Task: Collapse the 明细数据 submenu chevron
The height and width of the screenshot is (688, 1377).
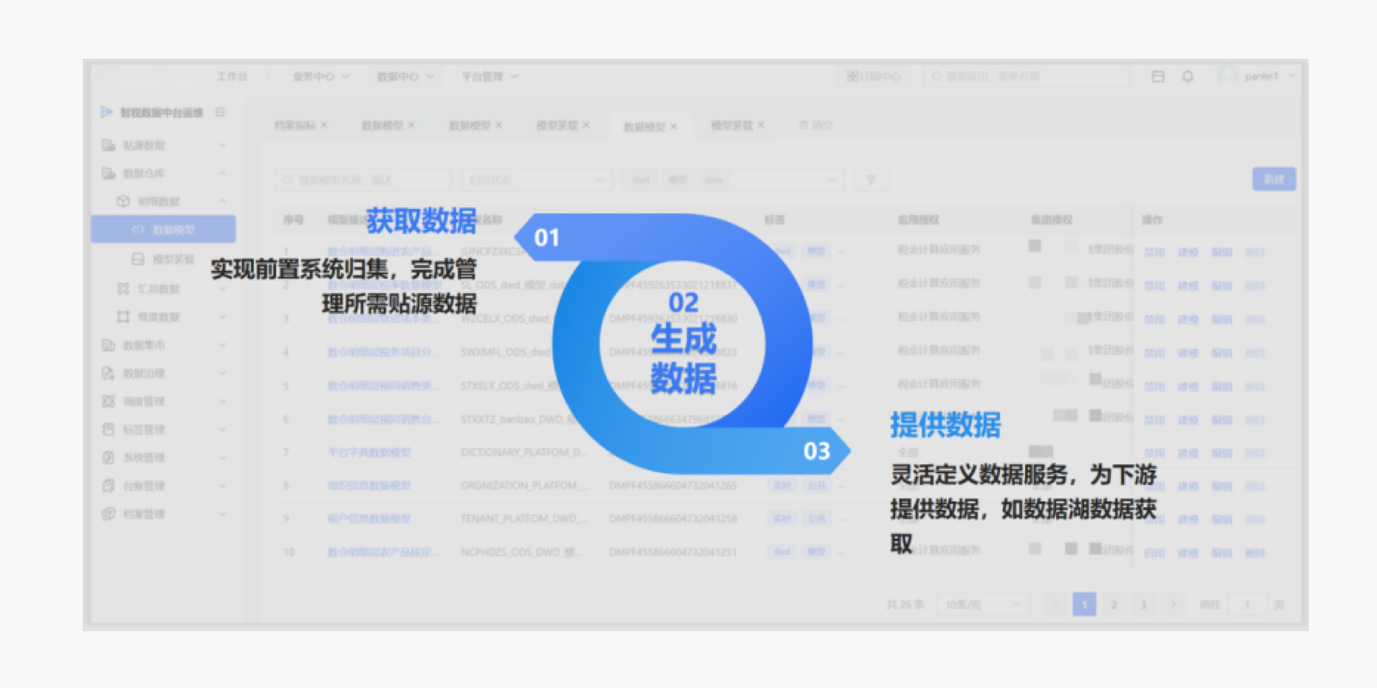Action: click(222, 201)
